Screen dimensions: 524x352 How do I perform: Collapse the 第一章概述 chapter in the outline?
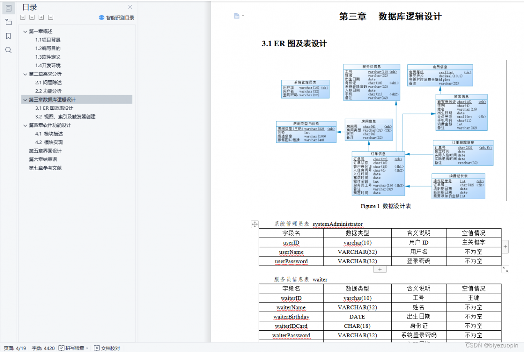tap(25, 31)
